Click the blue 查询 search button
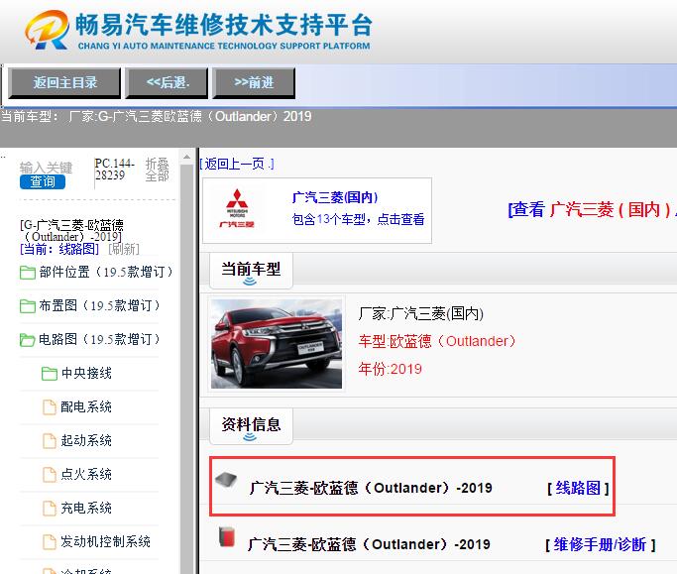The width and height of the screenshot is (677, 574). tap(43, 181)
